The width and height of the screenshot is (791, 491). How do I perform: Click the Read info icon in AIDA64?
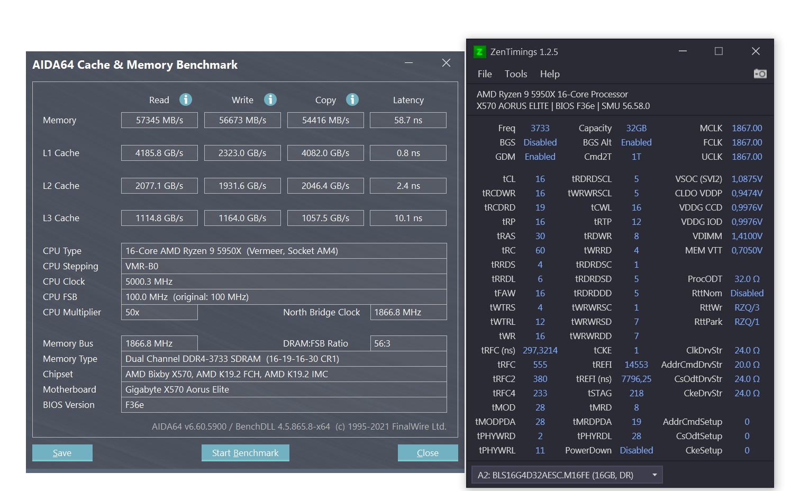pyautogui.click(x=185, y=99)
